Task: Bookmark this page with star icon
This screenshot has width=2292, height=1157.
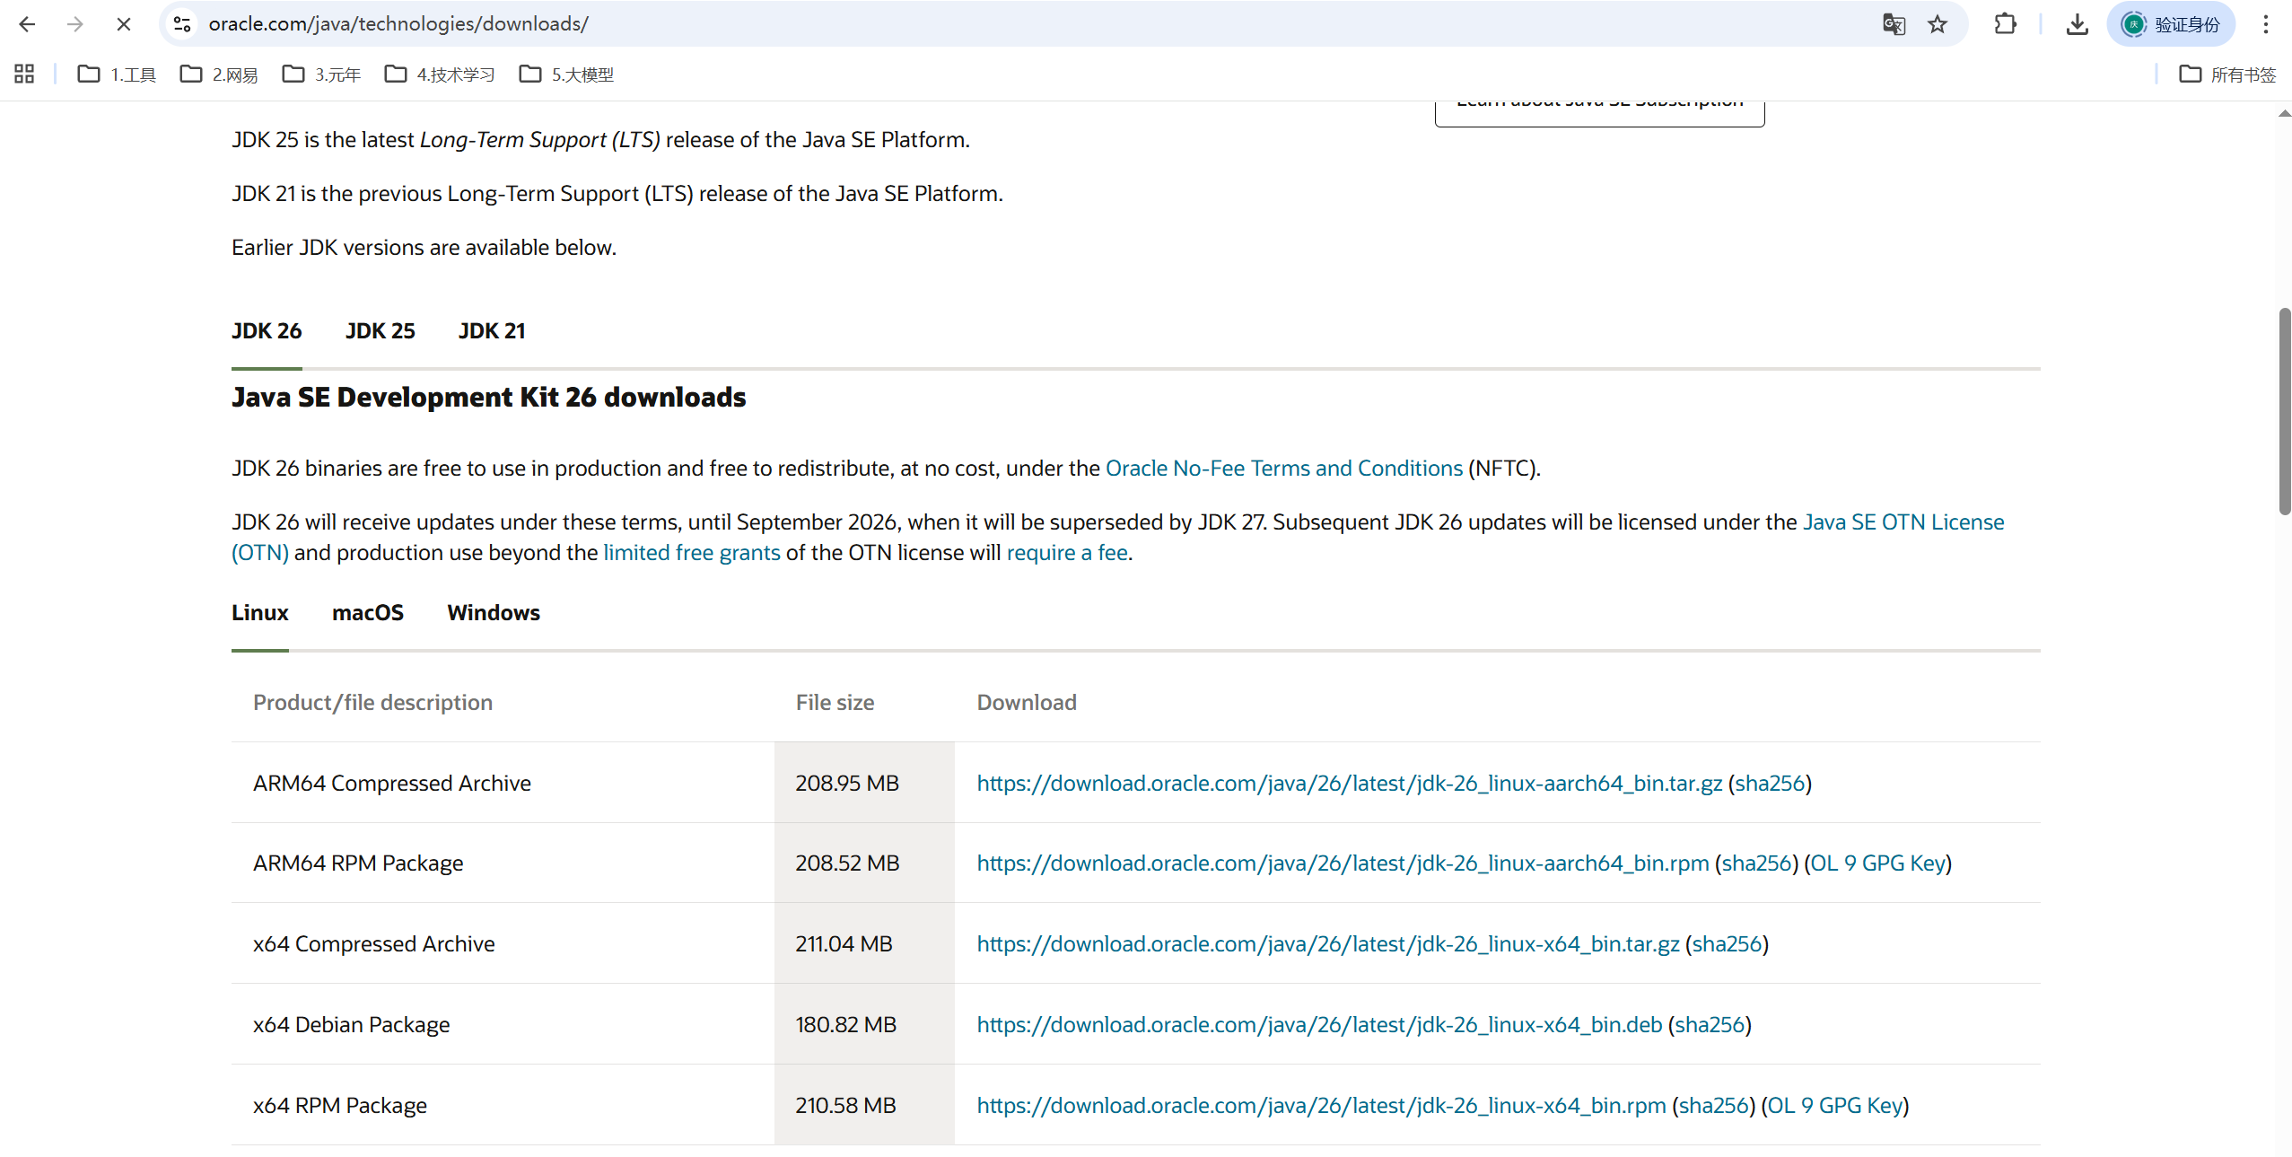Action: pos(1938,24)
